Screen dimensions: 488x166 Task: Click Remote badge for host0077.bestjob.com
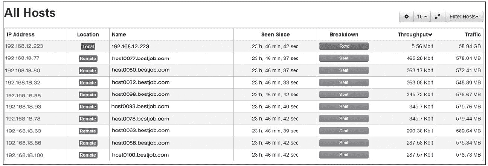[88, 59]
